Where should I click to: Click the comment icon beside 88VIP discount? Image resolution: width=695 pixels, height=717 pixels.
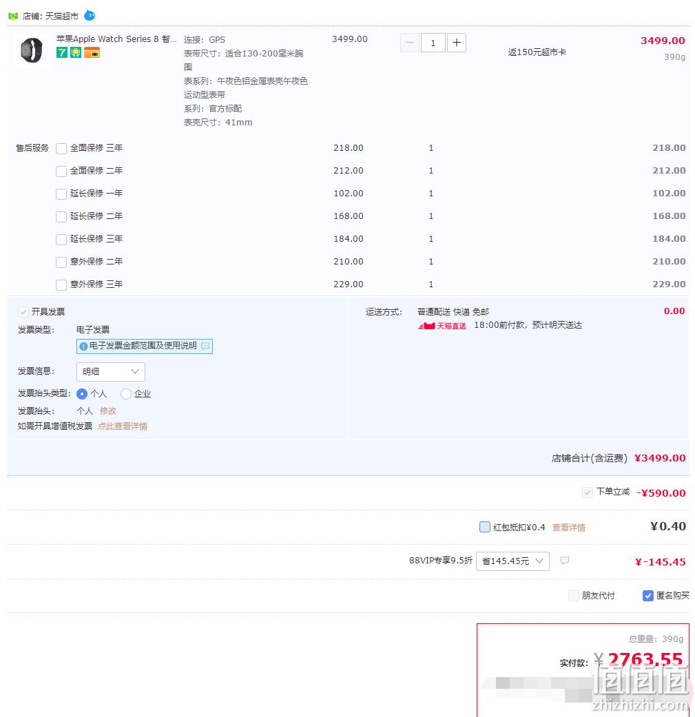tap(565, 561)
